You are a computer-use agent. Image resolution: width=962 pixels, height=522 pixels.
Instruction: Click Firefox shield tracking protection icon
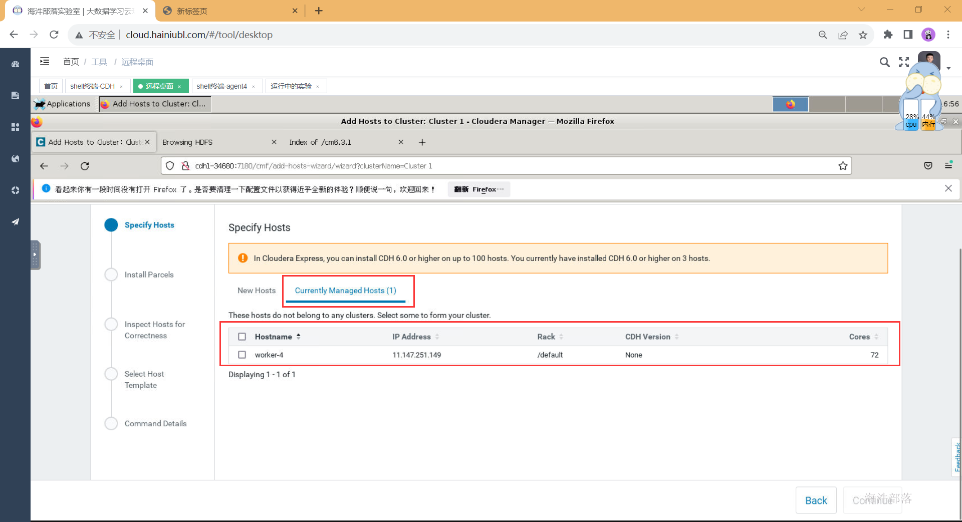[170, 166]
